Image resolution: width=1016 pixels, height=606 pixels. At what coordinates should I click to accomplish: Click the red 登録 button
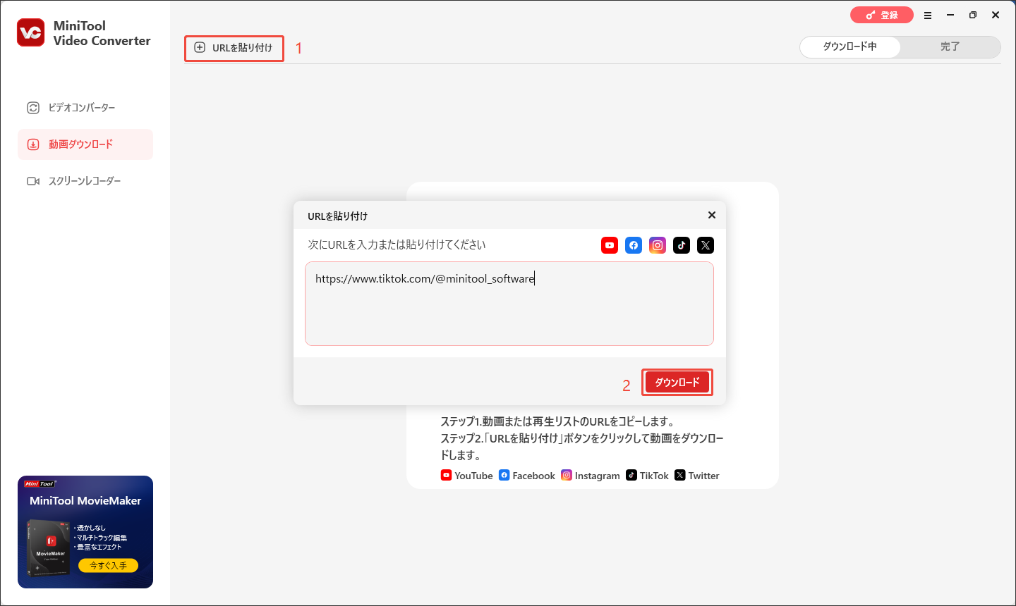pos(882,15)
